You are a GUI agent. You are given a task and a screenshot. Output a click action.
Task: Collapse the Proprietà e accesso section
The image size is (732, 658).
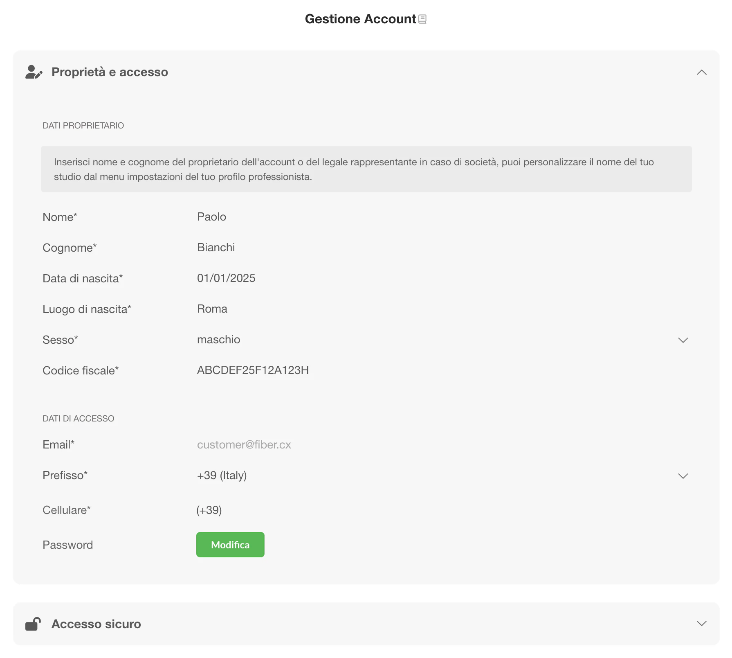(701, 72)
